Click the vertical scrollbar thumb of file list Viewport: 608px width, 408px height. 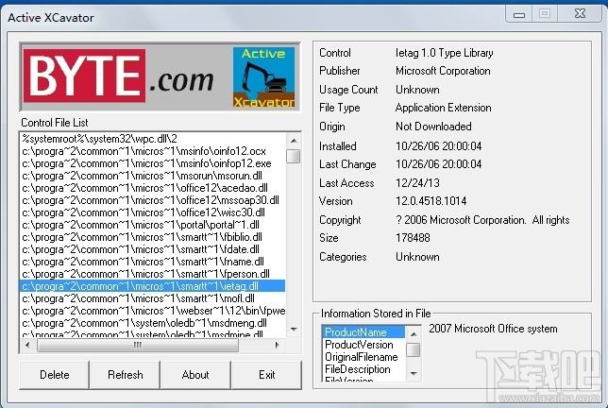pyautogui.click(x=294, y=156)
